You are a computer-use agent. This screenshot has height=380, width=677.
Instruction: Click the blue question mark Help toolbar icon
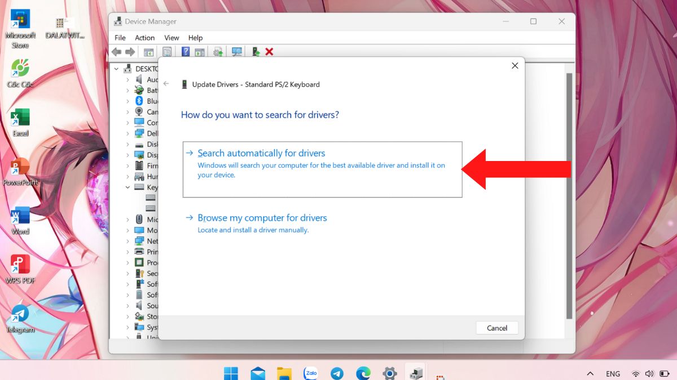tap(185, 52)
